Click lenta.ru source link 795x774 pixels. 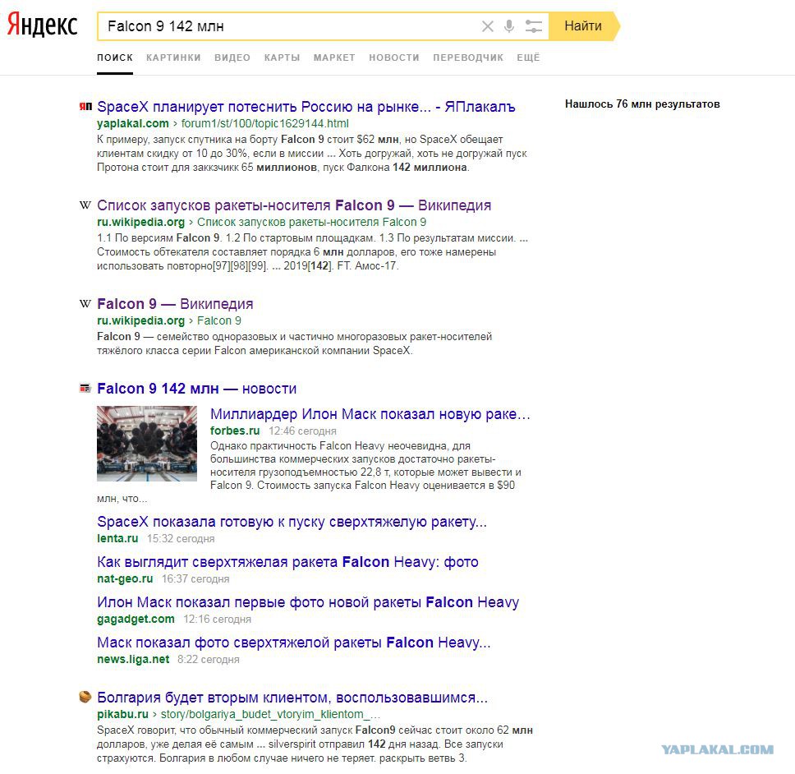point(117,539)
